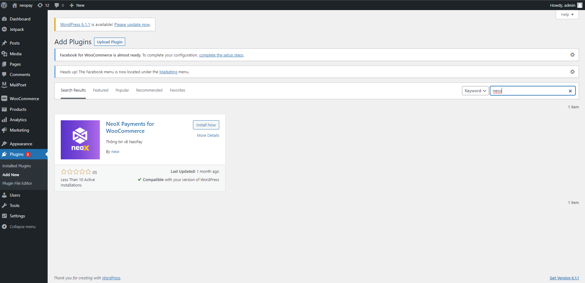Open the neopay site home icon
This screenshot has width=585, height=283.
pyautogui.click(x=15, y=5)
